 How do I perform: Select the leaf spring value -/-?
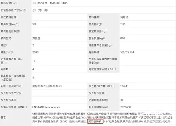click(35, 61)
